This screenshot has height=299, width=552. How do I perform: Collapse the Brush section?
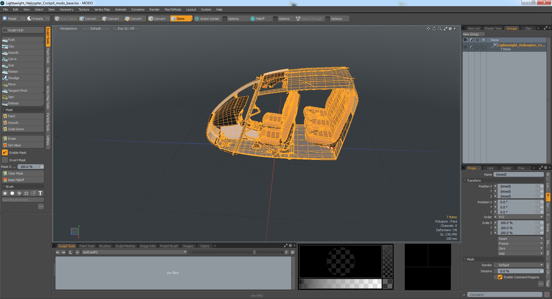3,187
